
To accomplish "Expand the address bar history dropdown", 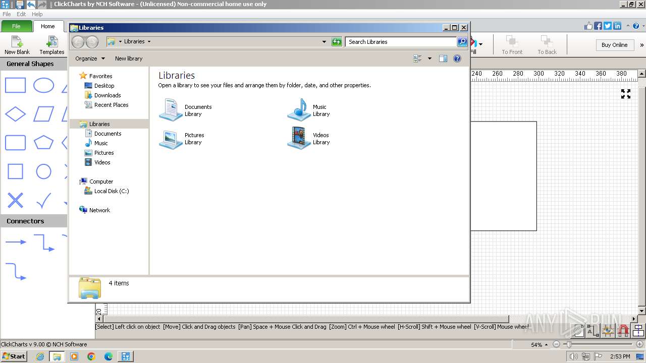I will [324, 42].
